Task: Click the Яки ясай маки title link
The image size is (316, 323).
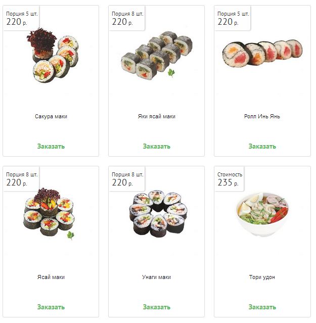Action: tap(157, 116)
